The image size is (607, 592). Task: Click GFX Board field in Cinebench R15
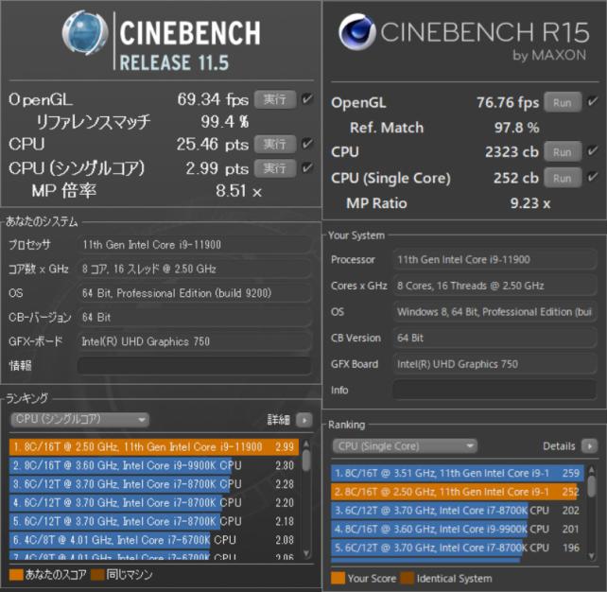pyautogui.click(x=494, y=364)
